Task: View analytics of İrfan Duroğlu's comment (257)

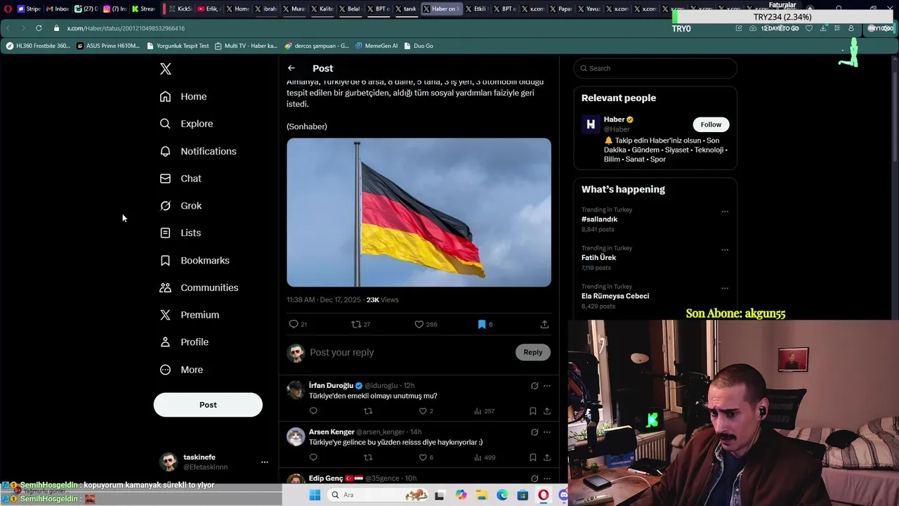Action: click(x=484, y=411)
